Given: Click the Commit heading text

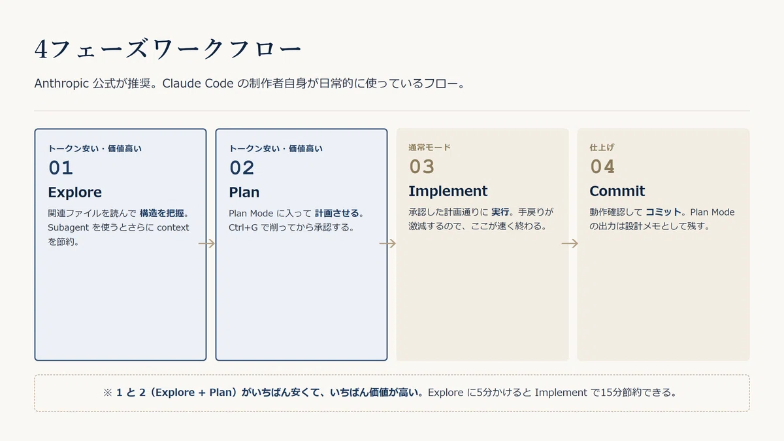Looking at the screenshot, I should tap(617, 191).
